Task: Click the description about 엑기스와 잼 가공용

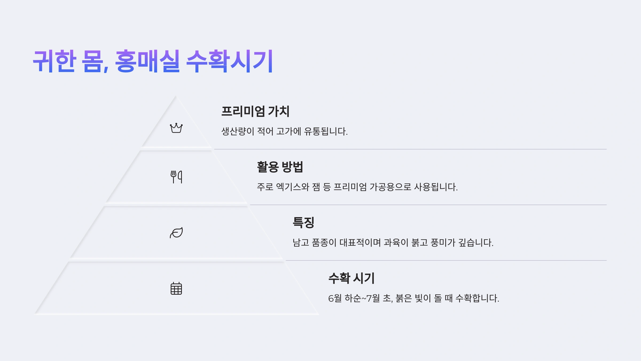Action: coord(357,187)
